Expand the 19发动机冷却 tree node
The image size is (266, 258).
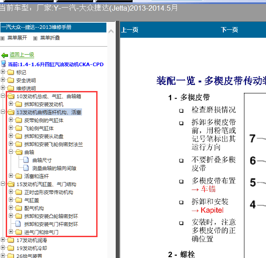coord(3,248)
